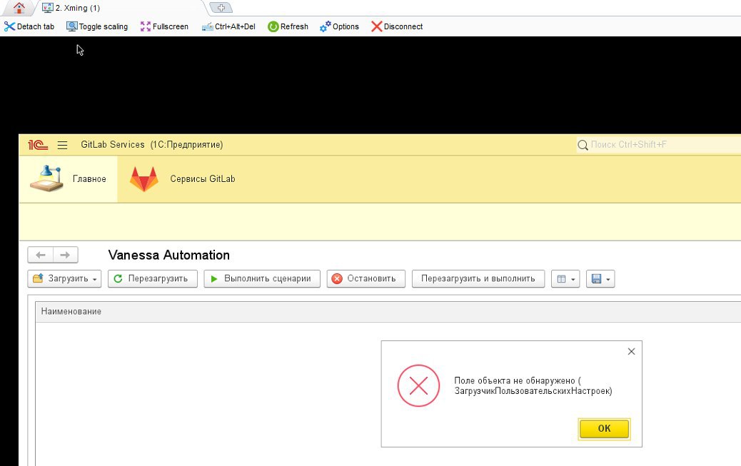Click the error message text Поле объекта не обнаружено
The height and width of the screenshot is (466, 741).
pos(533,385)
